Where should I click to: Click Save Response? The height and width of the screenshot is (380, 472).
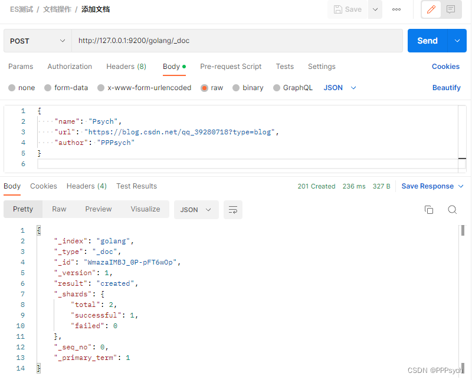pos(427,186)
